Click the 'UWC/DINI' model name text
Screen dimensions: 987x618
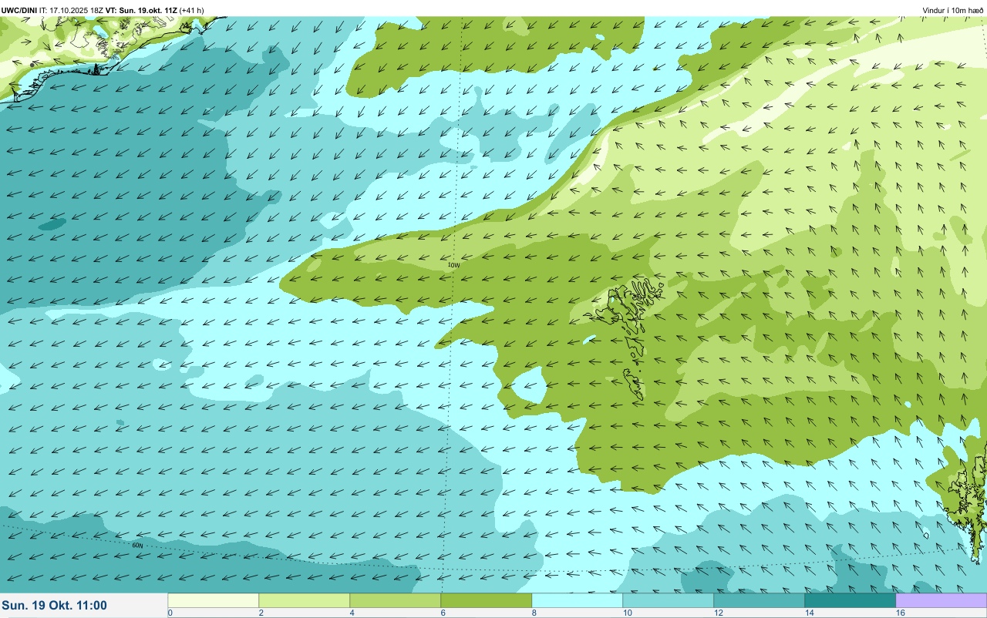(x=19, y=10)
